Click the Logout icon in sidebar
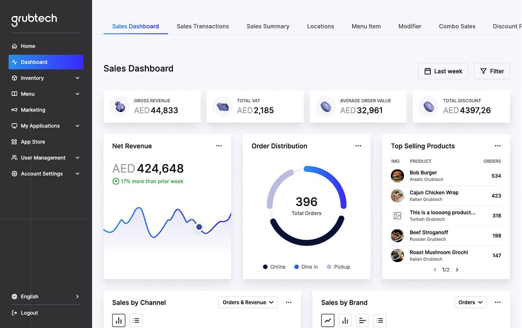Image resolution: width=522 pixels, height=328 pixels. [x=14, y=313]
